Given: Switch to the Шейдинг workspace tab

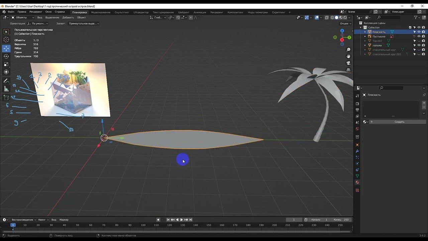Looking at the screenshot, I should 184,12.
